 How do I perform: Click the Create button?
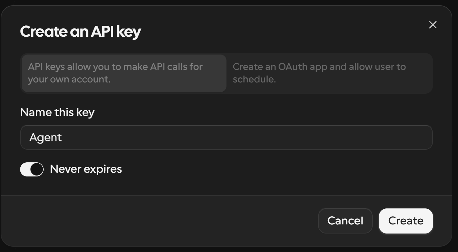(406, 221)
